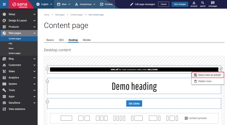
Task: Expand the Customers chevron
Action: pyautogui.click(x=34, y=65)
